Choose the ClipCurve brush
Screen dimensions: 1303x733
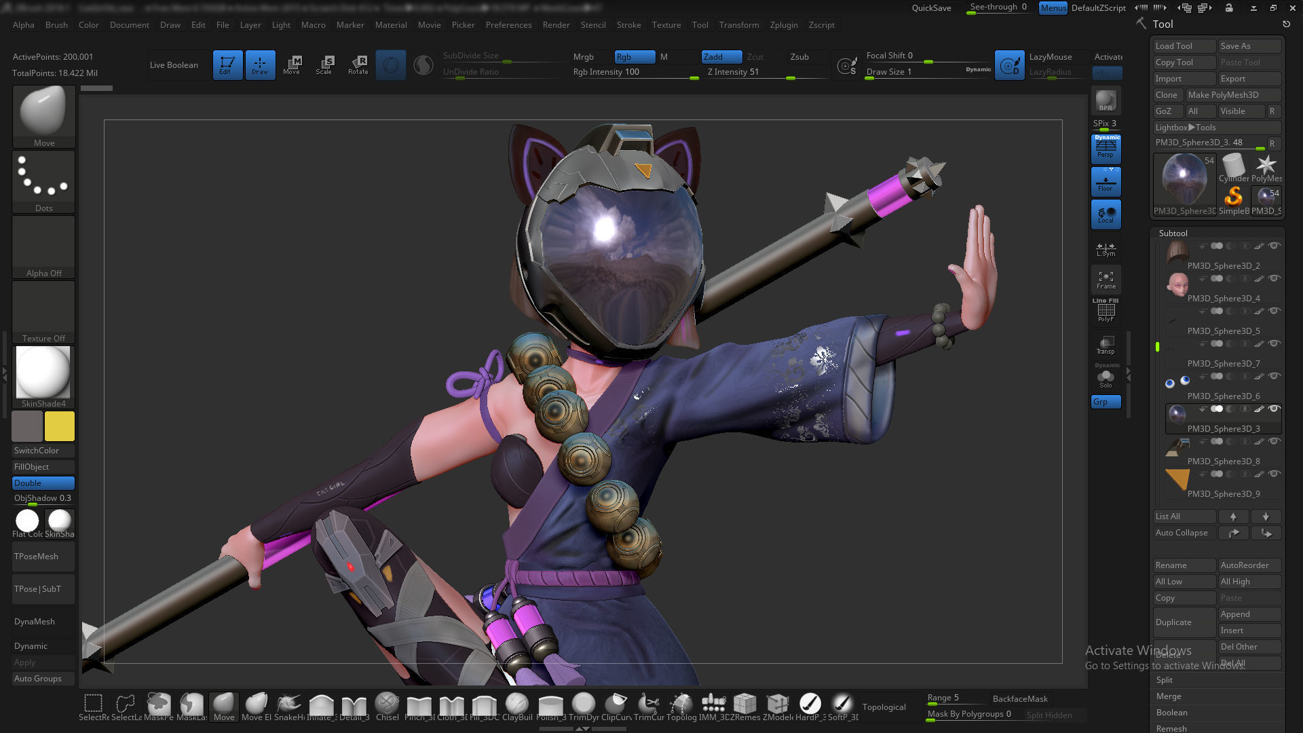point(616,707)
